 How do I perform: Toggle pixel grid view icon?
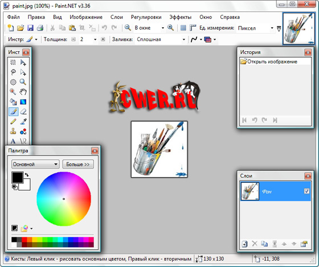183,28
